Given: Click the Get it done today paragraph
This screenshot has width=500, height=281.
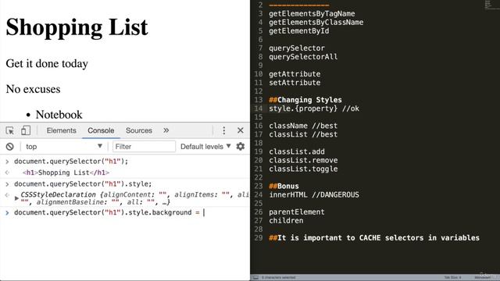Looking at the screenshot, I should pos(47,63).
